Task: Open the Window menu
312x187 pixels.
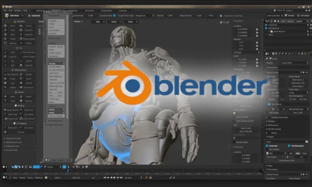Action: (x=18, y=11)
